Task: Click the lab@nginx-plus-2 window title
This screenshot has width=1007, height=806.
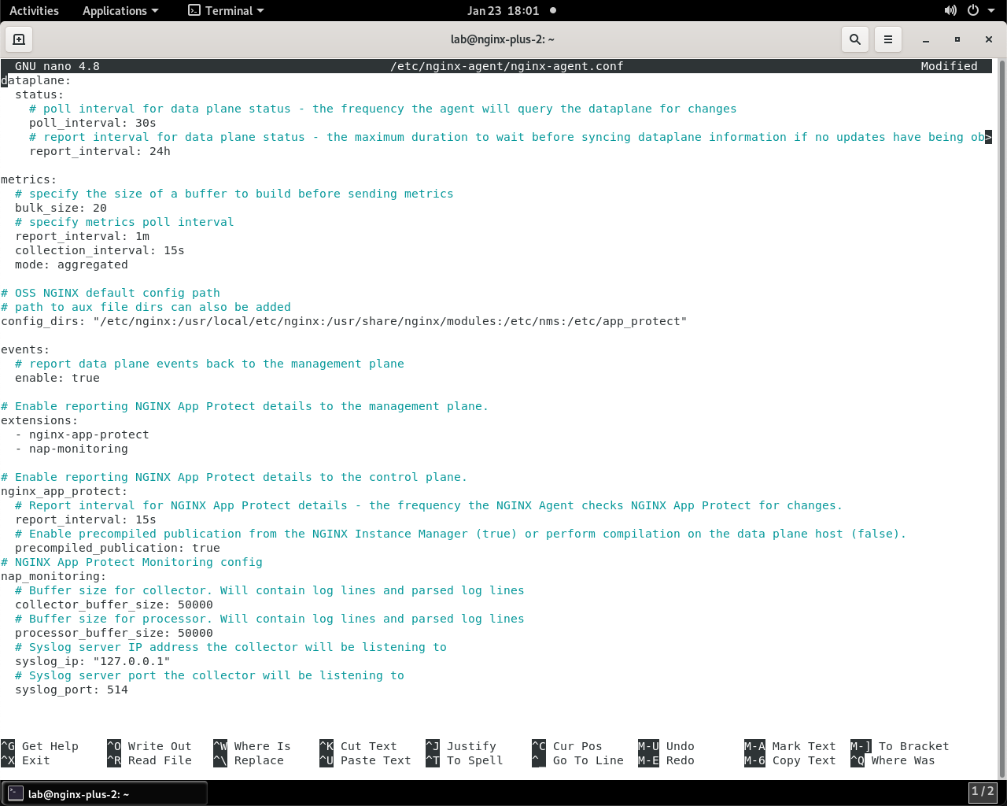Action: click(x=503, y=39)
